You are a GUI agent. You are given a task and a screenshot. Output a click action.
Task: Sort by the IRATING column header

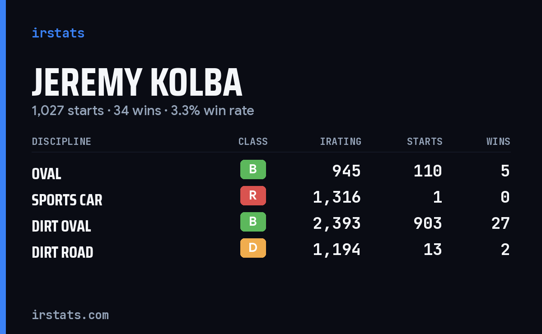point(341,142)
